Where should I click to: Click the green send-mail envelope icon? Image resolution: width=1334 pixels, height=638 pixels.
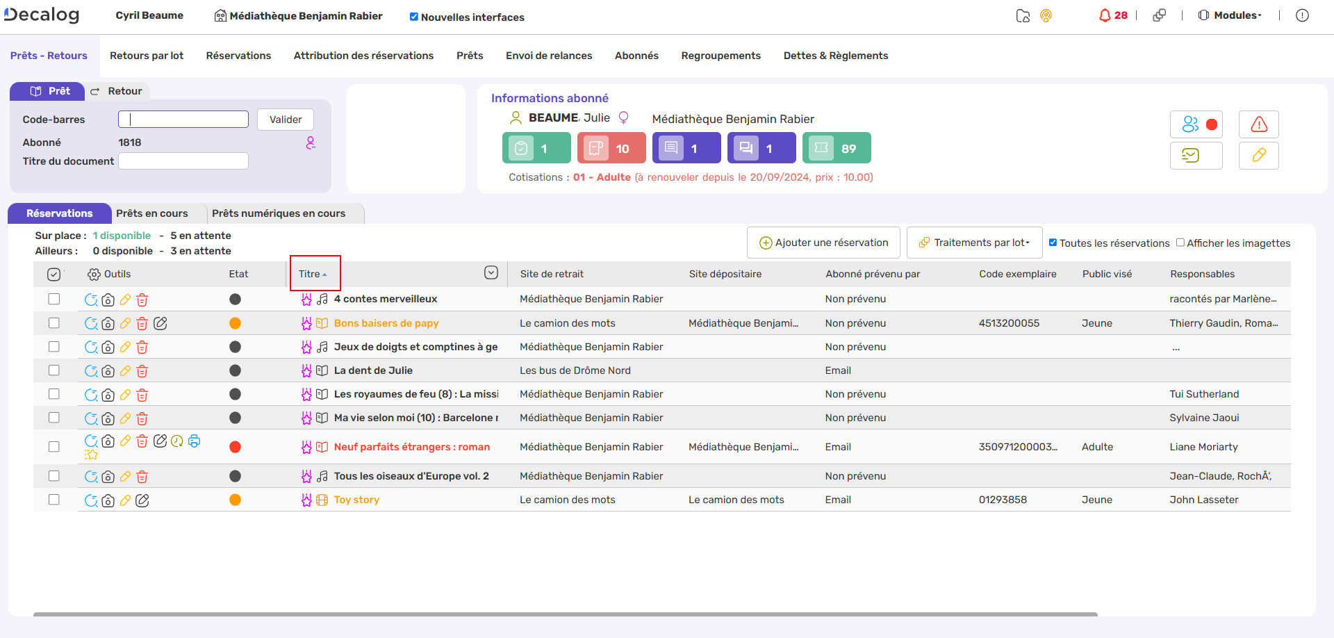pyautogui.click(x=1190, y=155)
